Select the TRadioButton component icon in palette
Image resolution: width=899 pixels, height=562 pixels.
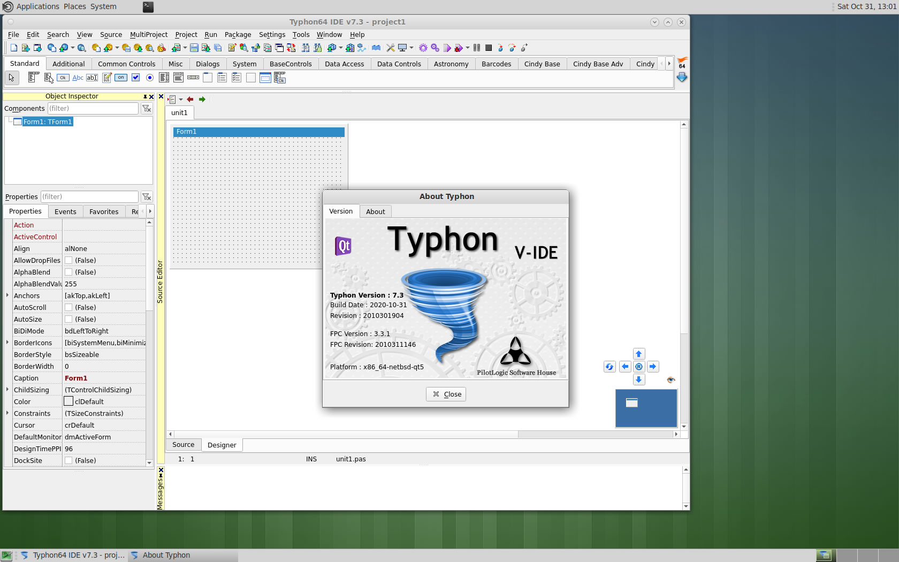click(150, 78)
